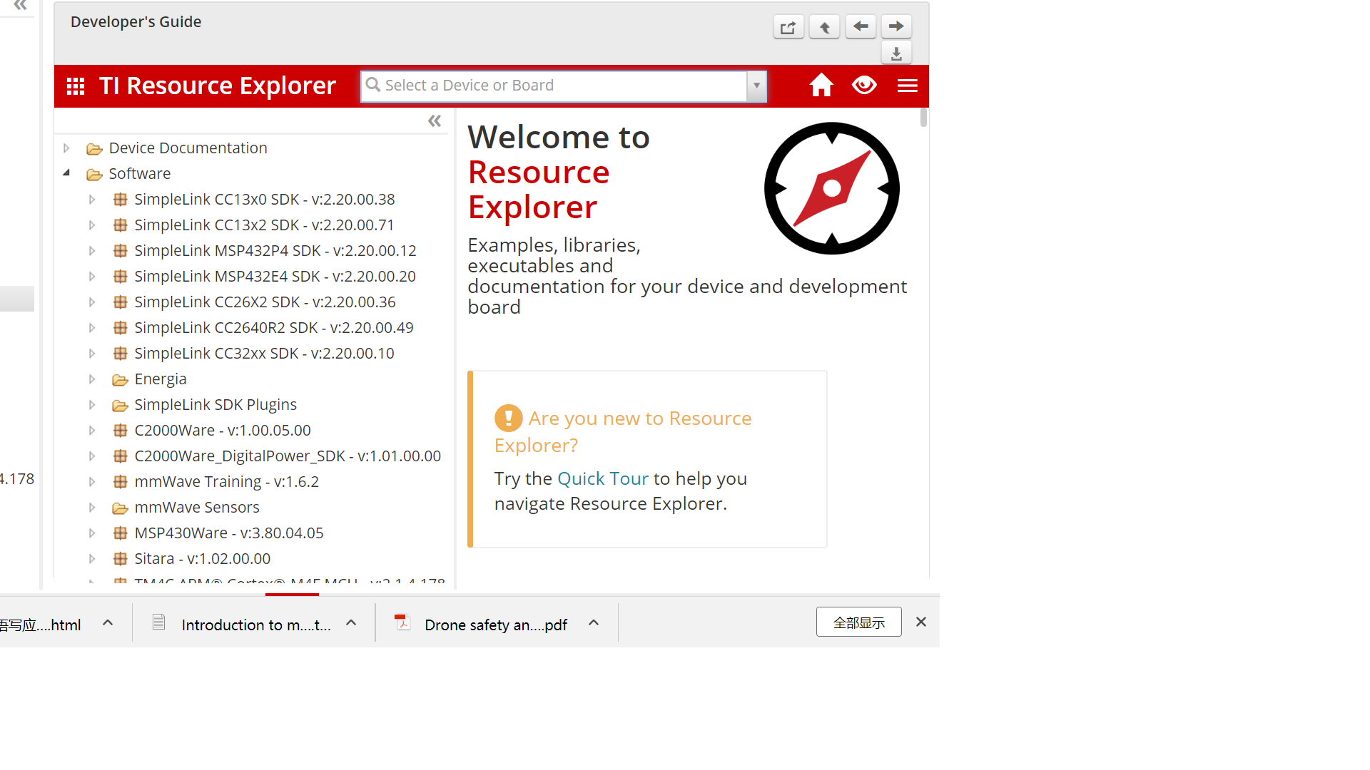Select C2000Ware_DigitalPower_SDK entry

[288, 456]
